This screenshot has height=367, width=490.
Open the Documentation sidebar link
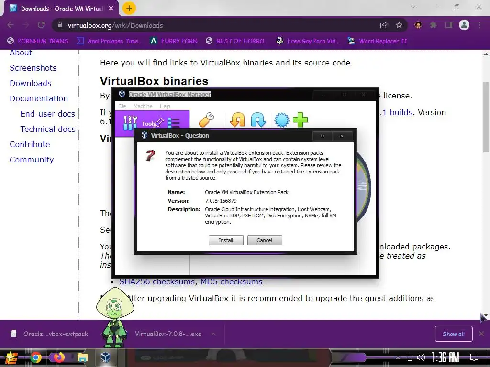39,98
